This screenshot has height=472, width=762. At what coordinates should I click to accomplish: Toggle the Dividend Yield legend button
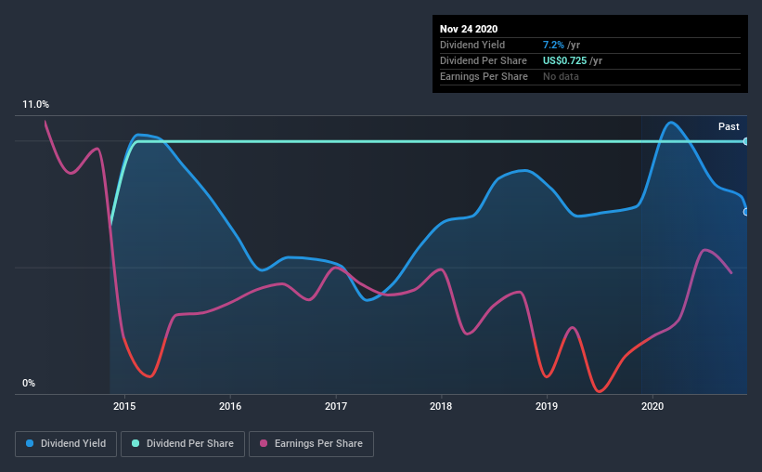click(x=66, y=444)
